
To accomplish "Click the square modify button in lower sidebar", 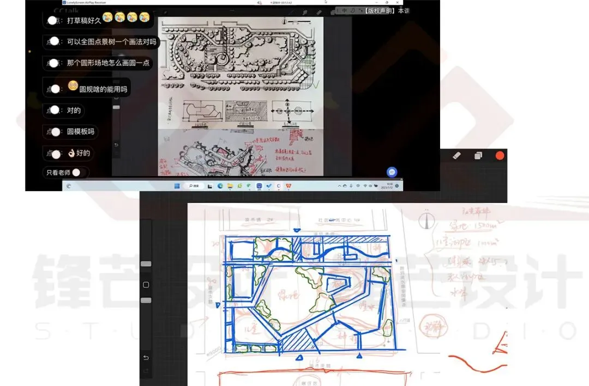I will tap(146, 285).
